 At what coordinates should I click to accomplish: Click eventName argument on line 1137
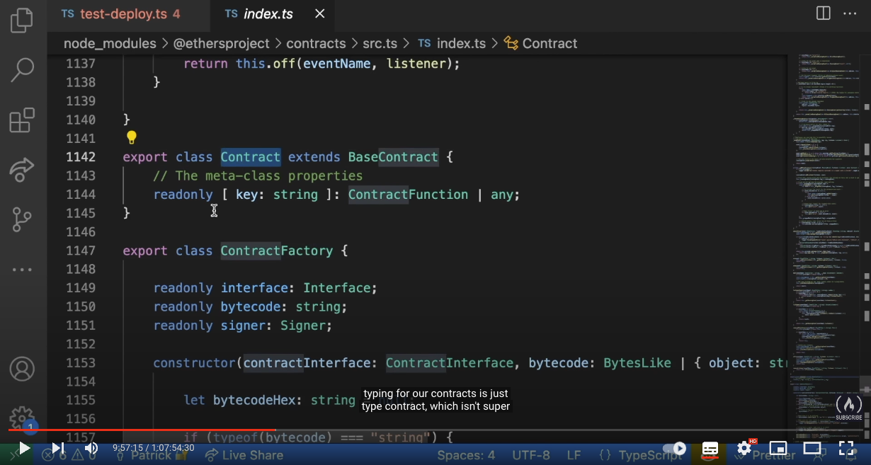[x=336, y=64]
